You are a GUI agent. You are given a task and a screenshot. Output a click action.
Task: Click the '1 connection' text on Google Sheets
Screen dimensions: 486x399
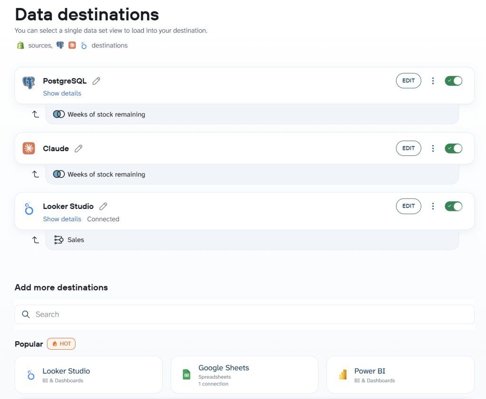pos(213,384)
